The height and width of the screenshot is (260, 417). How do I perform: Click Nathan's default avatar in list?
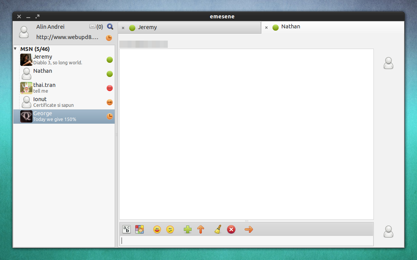tap(26, 74)
